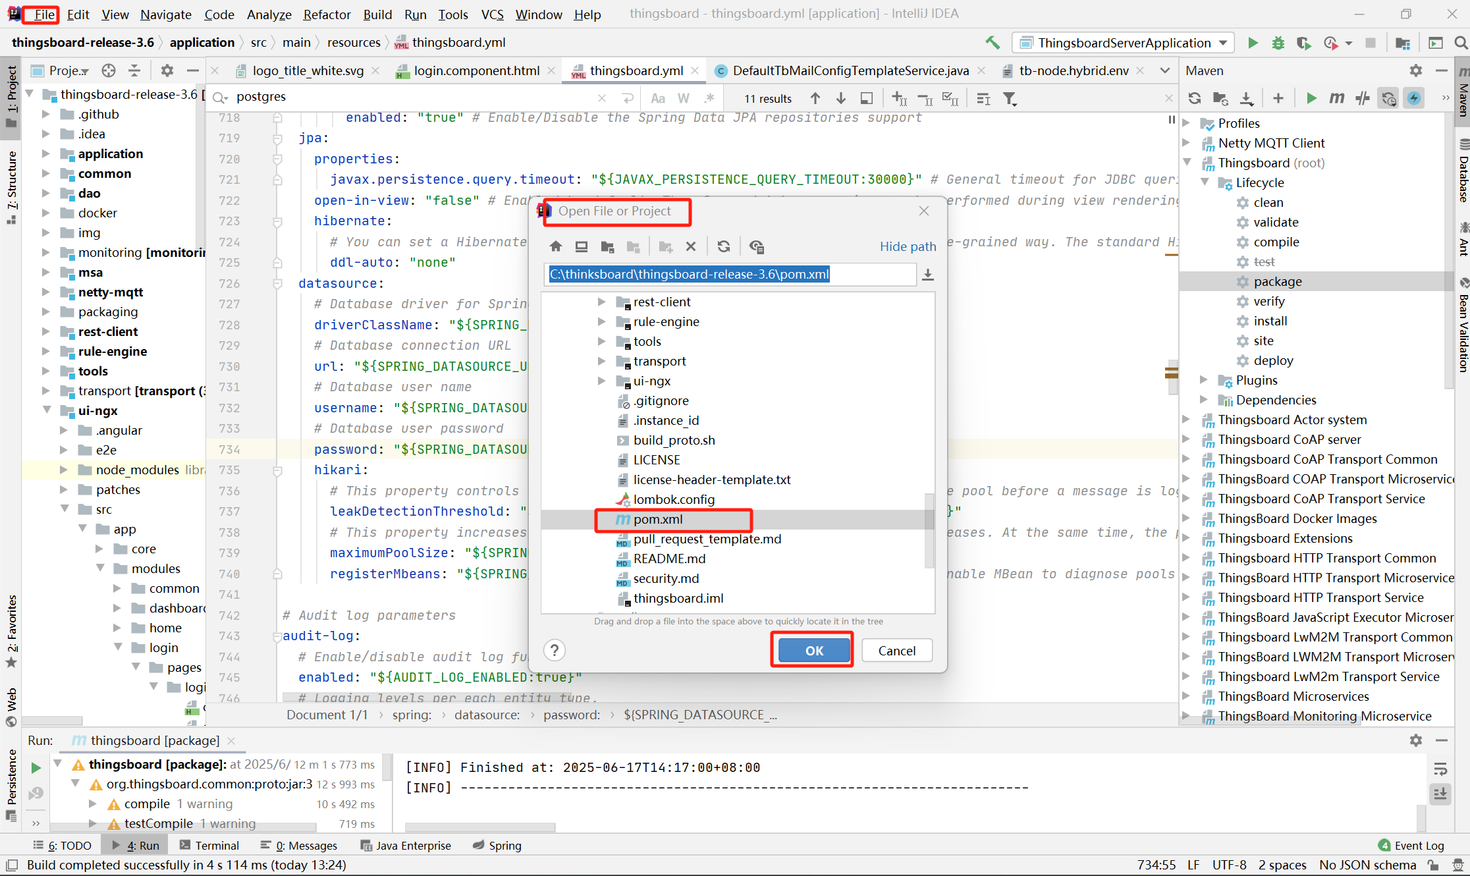Switch to DefaultTbMailConfigTemplateService.java tab
Screen dimensions: 1470x876
click(850, 70)
